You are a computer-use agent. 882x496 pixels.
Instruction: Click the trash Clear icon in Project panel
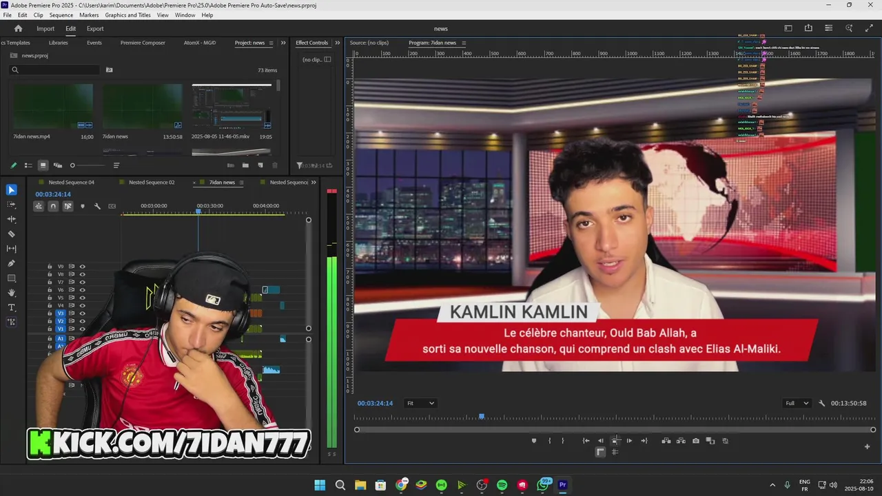(x=275, y=165)
